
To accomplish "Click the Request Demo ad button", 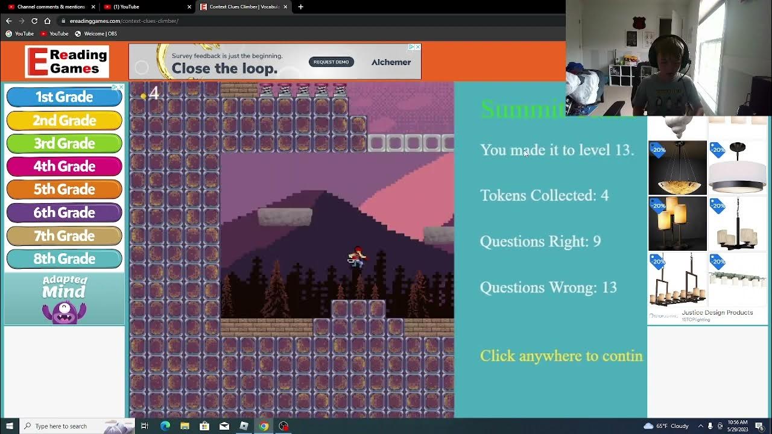I will coord(331,62).
